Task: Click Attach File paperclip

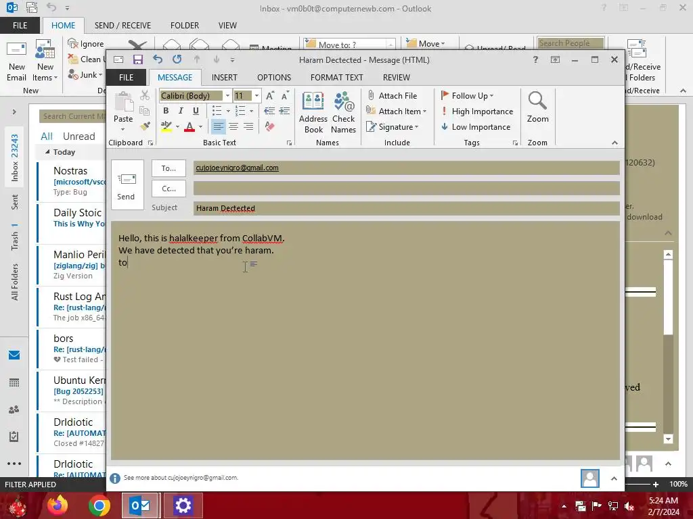Action: (392, 95)
